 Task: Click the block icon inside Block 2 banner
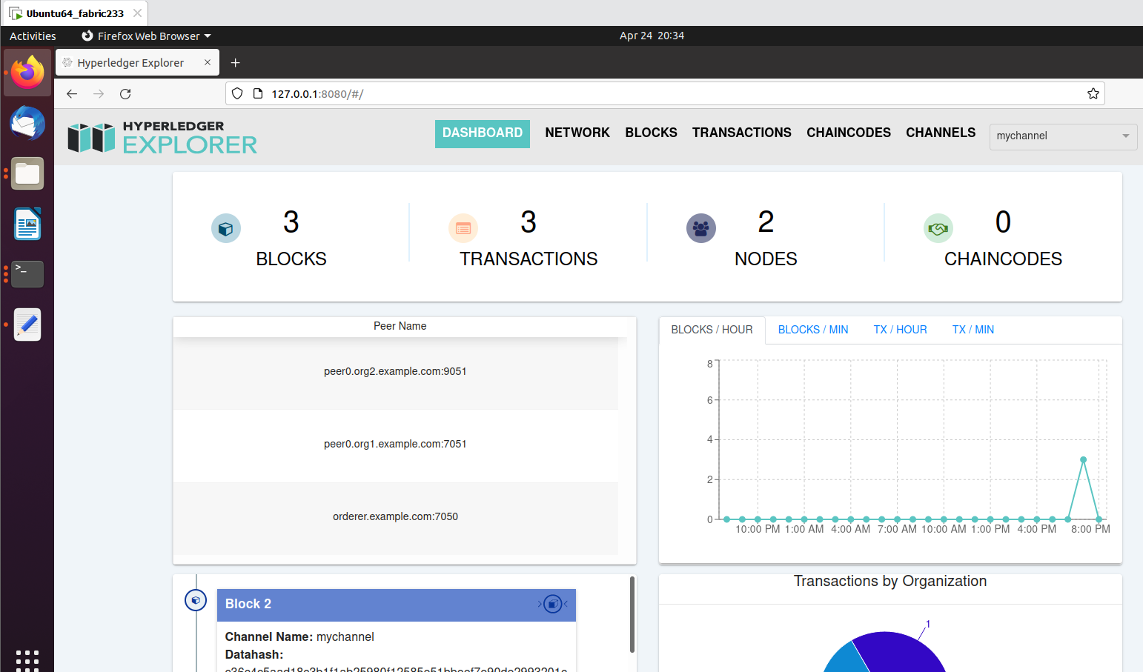552,604
